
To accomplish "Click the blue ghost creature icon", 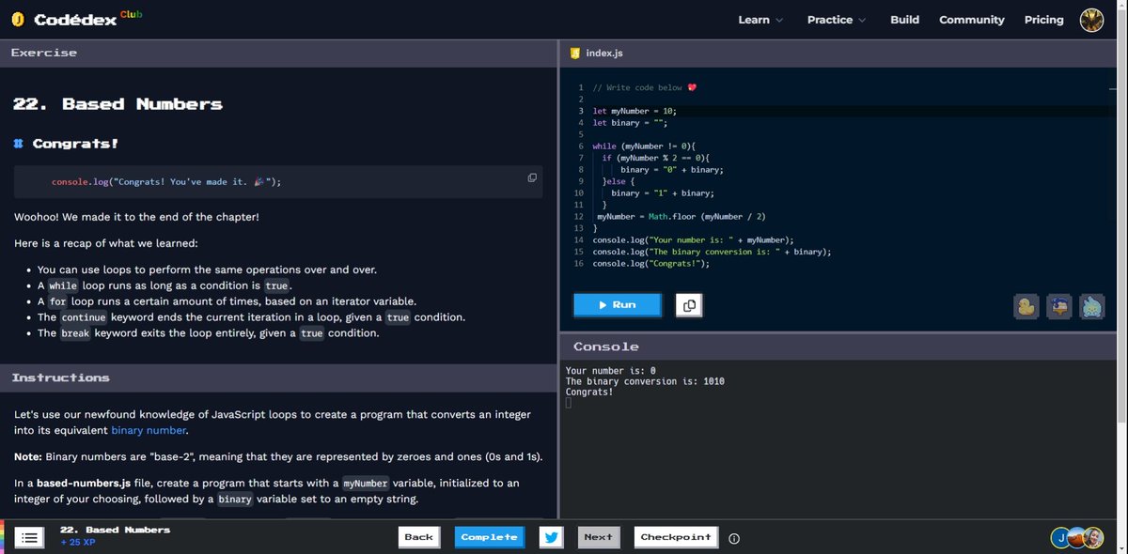I will pos(1090,306).
